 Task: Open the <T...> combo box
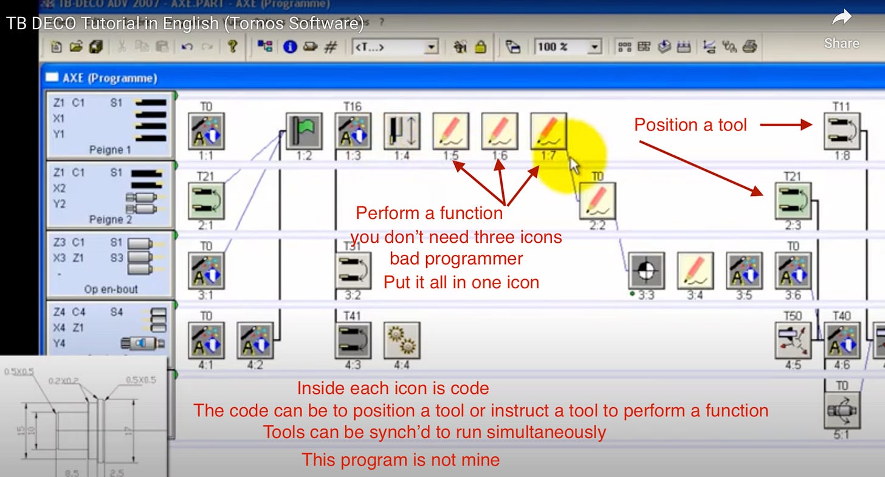(396, 47)
